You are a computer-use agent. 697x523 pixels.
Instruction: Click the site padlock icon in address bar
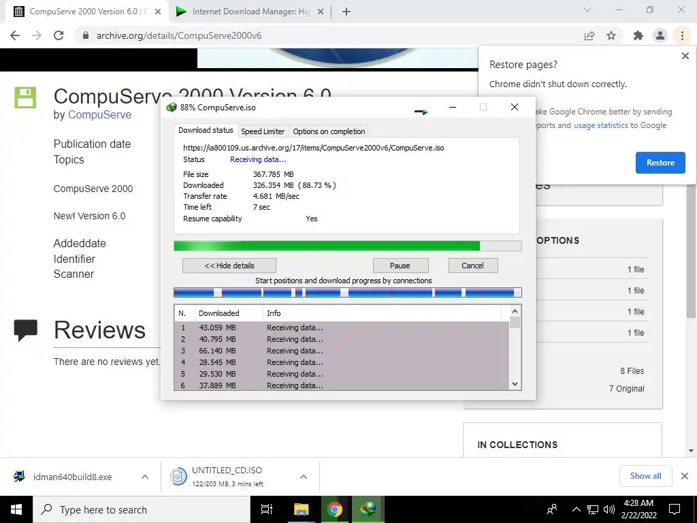pyautogui.click(x=86, y=35)
